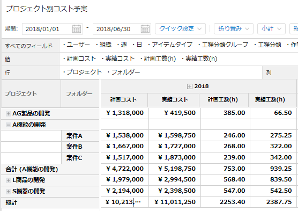298x211 pixels.
Task: Select 案件C folder row
Action: coord(80,158)
